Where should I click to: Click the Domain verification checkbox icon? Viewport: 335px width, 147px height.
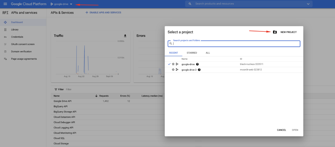5,51
